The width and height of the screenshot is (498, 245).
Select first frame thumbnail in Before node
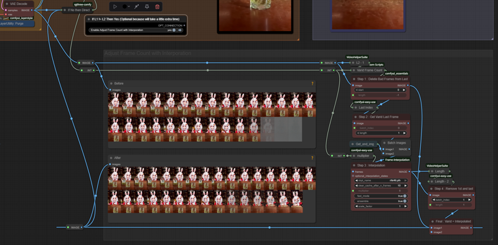(x=115, y=104)
